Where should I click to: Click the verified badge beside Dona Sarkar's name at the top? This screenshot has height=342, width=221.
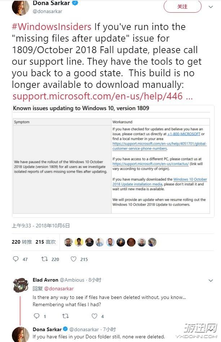(x=75, y=3)
